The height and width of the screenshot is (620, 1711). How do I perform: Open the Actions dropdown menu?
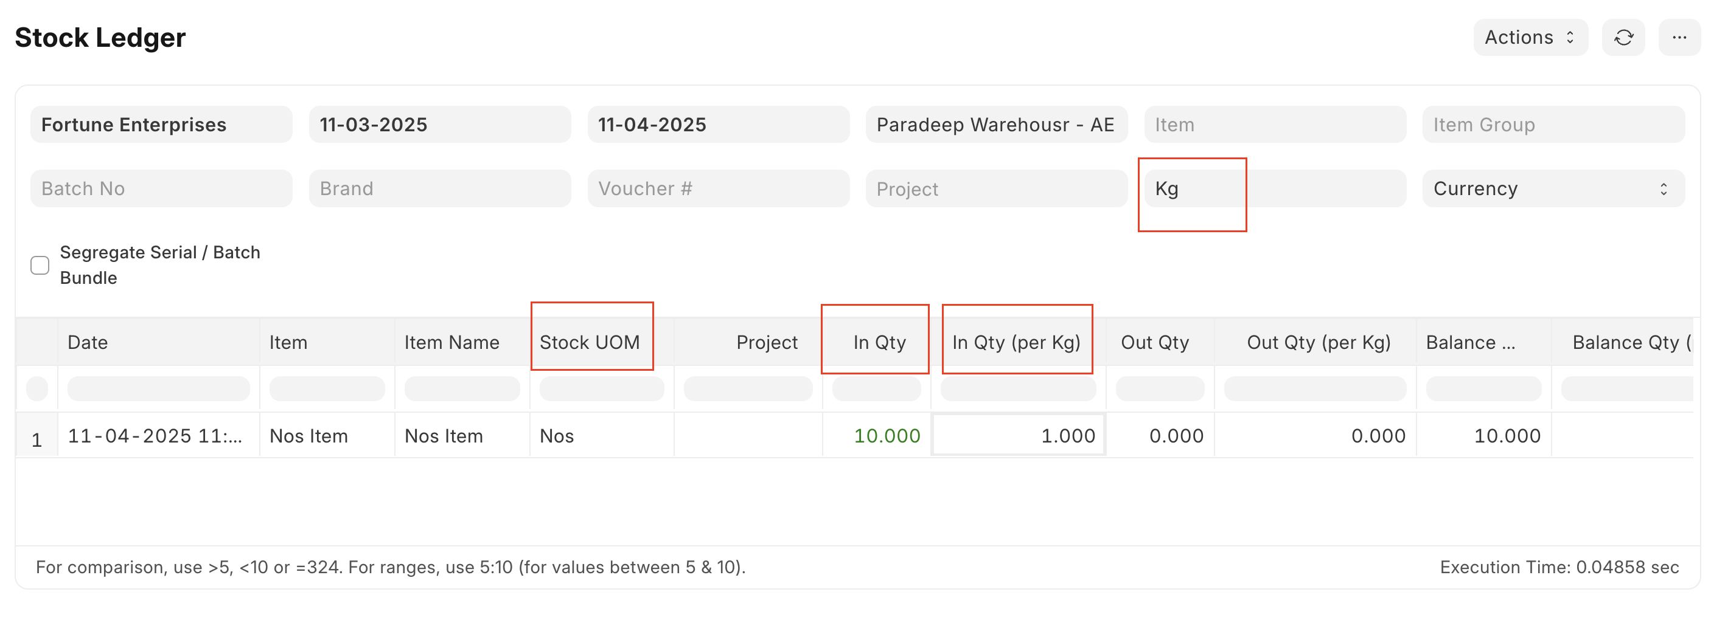(1529, 38)
